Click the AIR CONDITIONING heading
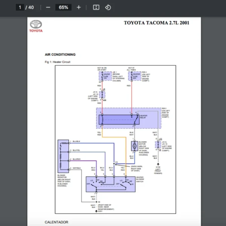This screenshot has height=226, width=226. [60, 55]
